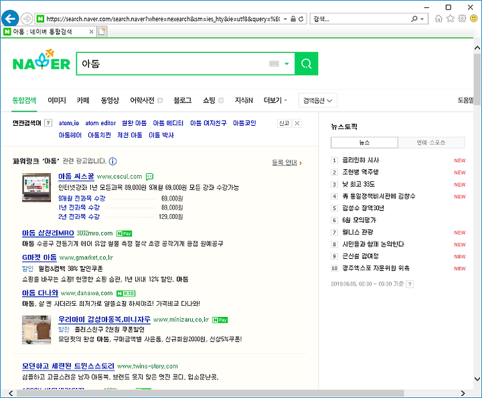Click the news topic time help icon
482x398 pixels.
coord(410,284)
